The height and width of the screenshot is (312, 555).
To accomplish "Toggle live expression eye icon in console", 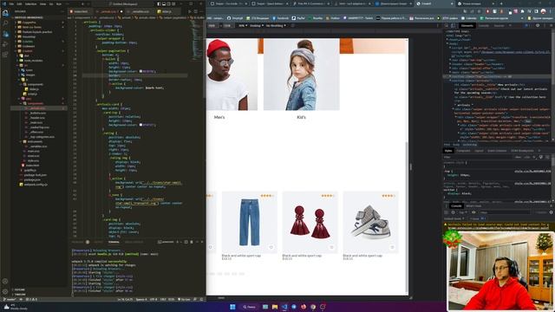I will [x=473, y=212].
